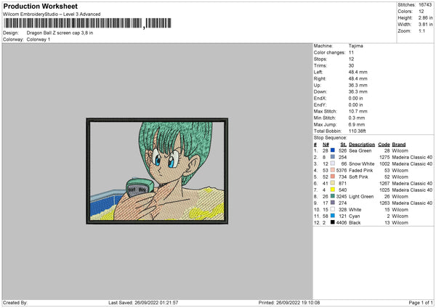The height and width of the screenshot is (308, 436).
Task: Click the 'Color changes:' label
Action: [329, 52]
